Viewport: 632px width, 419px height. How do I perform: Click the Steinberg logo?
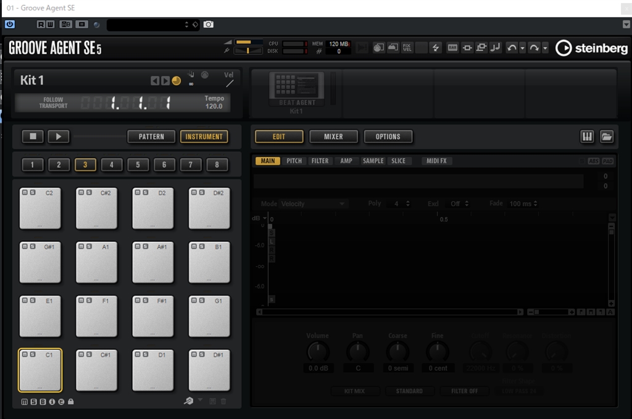tap(591, 48)
